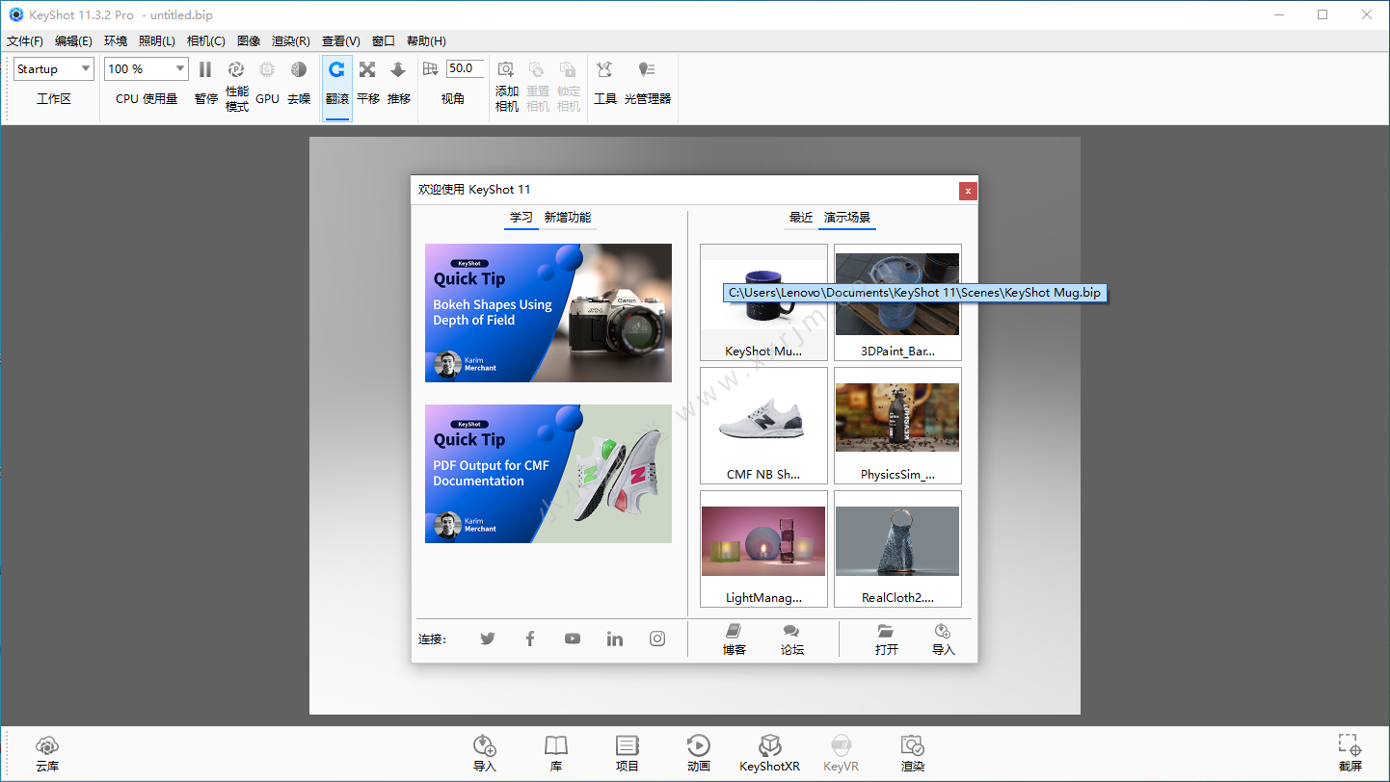Open the 渲染(R) menu
This screenshot has height=782, width=1390.
click(291, 40)
